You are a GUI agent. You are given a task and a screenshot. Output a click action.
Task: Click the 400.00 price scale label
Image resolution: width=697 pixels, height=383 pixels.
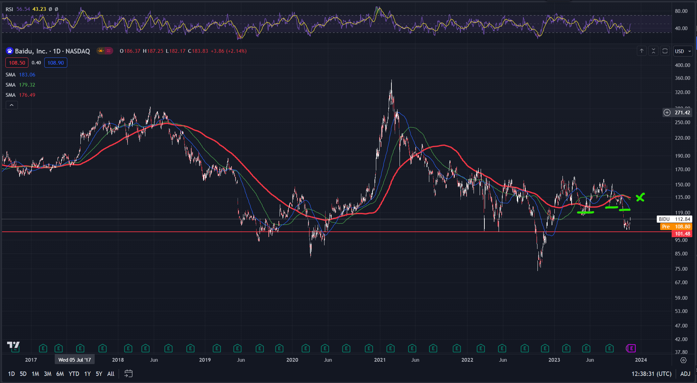coord(682,65)
